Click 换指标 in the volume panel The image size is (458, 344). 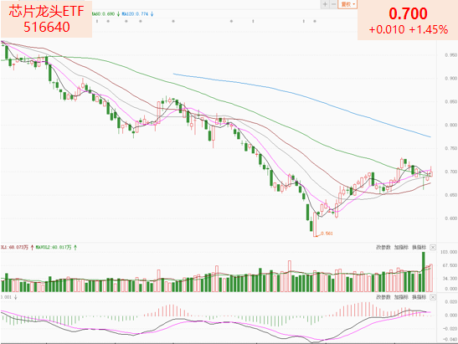click(x=419, y=248)
